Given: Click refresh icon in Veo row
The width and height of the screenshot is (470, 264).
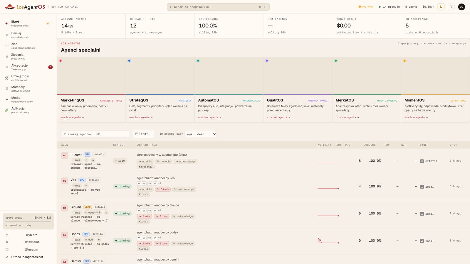Looking at the screenshot, I should [x=86, y=186].
